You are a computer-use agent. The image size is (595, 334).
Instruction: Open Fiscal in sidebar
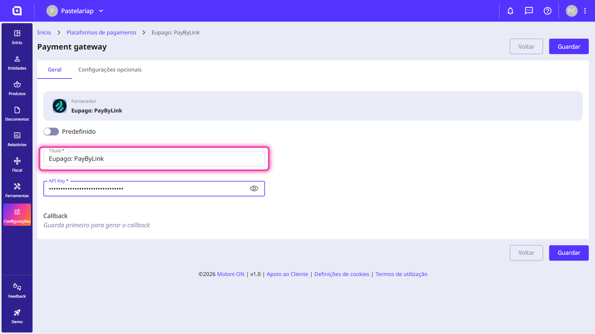coord(17,165)
